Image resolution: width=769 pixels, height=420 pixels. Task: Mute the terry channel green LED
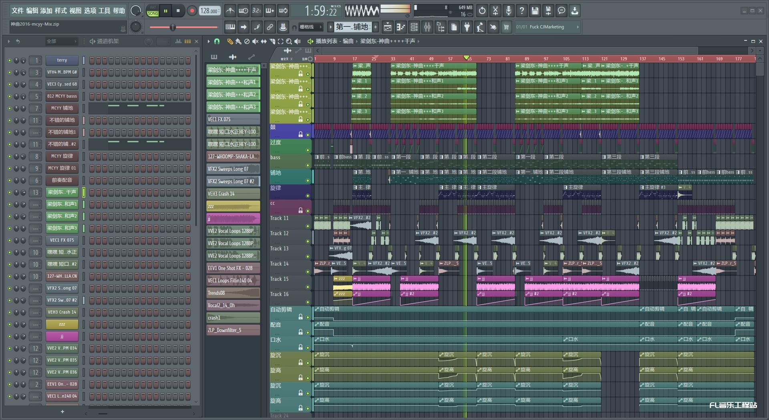click(9, 60)
